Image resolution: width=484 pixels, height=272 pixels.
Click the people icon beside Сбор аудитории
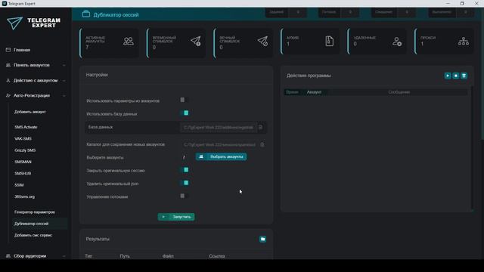(8, 256)
